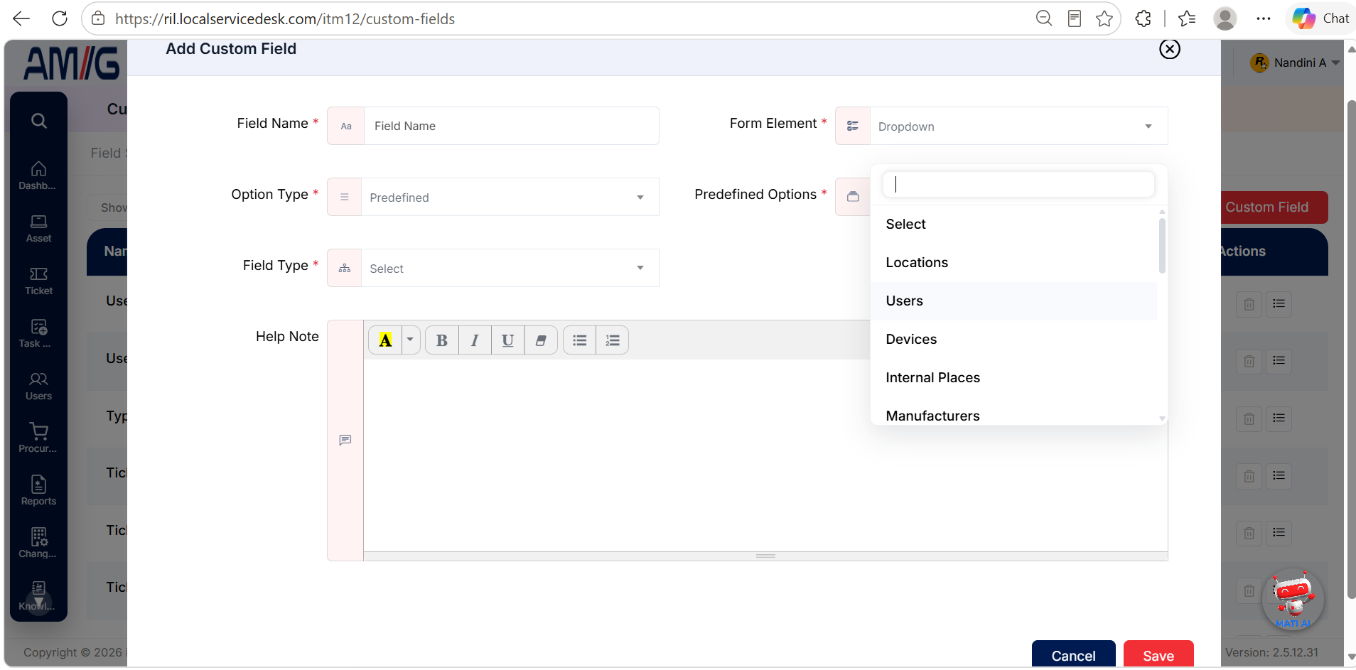Click the highlight color A swatch
This screenshot has height=670, width=1356.
point(385,340)
